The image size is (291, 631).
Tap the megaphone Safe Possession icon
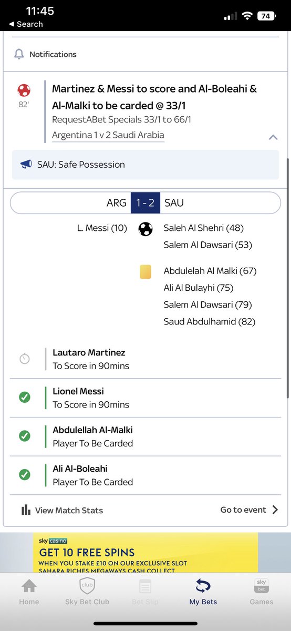[x=26, y=165]
